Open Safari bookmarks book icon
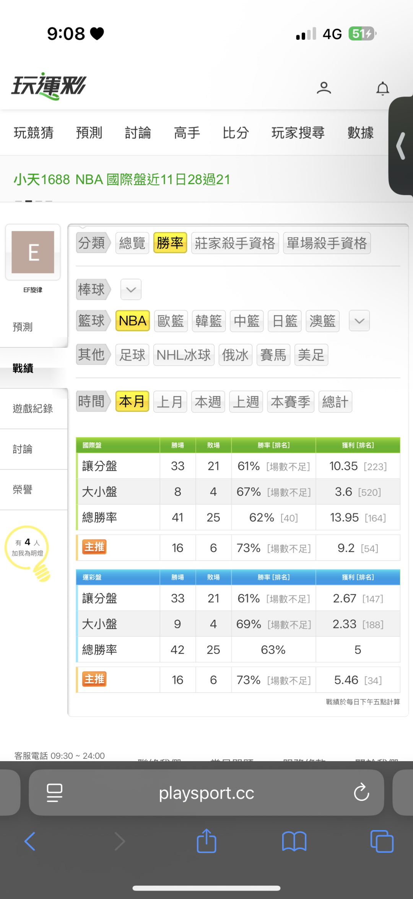Image resolution: width=413 pixels, height=899 pixels. (294, 841)
